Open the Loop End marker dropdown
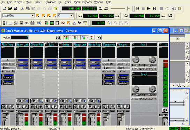 (32, 16)
